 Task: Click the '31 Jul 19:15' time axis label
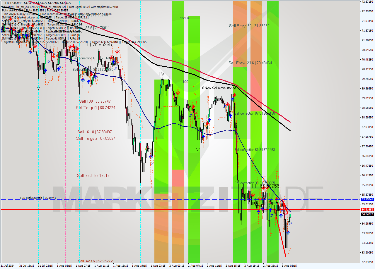pyautogui.click(x=26, y=266)
